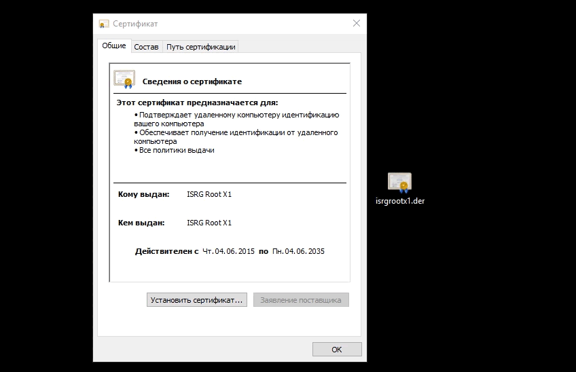576x372 pixels.
Task: Click the valid-from date Чт.04.06.2015
Action: click(228, 251)
